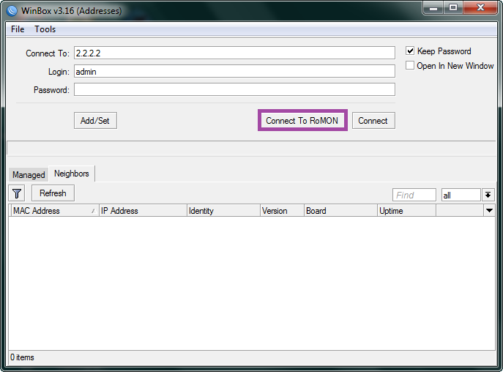The height and width of the screenshot is (372, 503).
Task: Refresh the neighbors list
Action: (53, 193)
